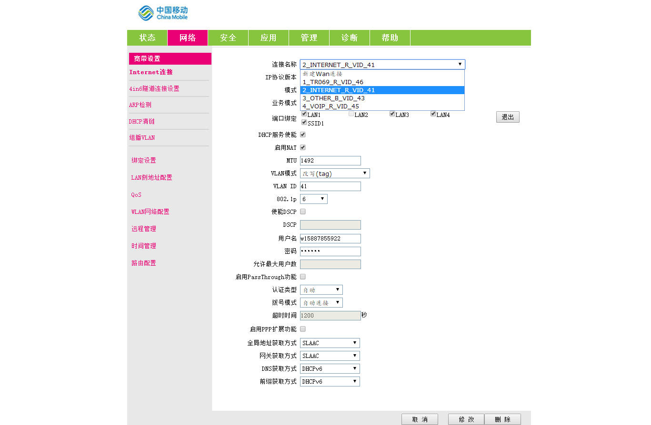Collapse the 连接名称 dropdown
The image size is (651, 425).
382,65
